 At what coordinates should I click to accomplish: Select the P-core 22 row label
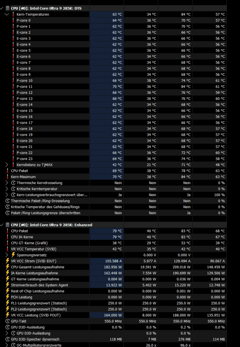(x=25, y=153)
